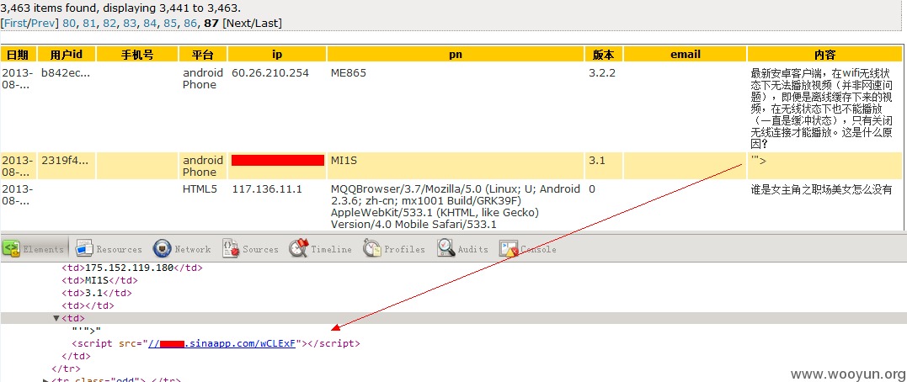The height and width of the screenshot is (382, 907).
Task: Select the MQQBrowser user agent cell
Action: 456,206
